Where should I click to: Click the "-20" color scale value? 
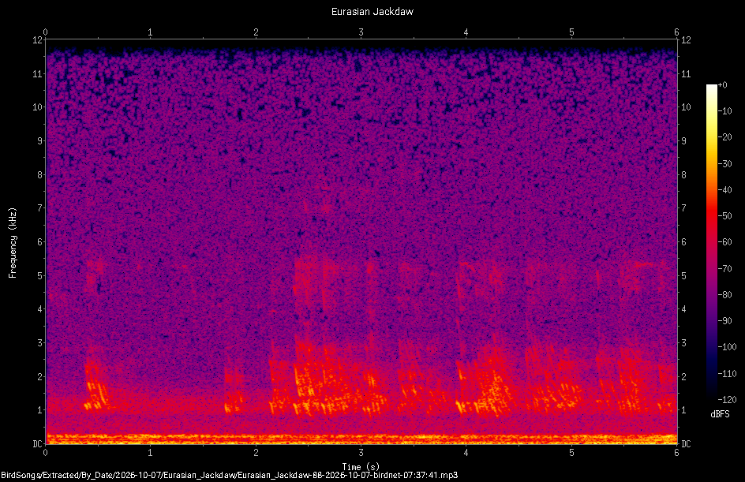coord(724,137)
